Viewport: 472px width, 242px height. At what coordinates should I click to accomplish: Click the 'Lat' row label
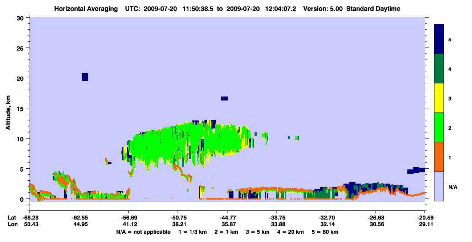click(x=11, y=218)
